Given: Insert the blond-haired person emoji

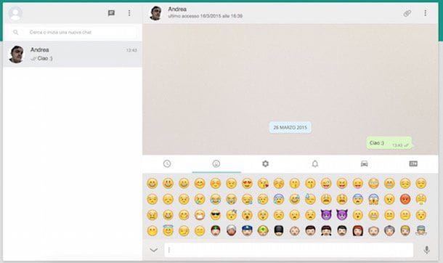Looking at the screenshot, I should 405,230.
